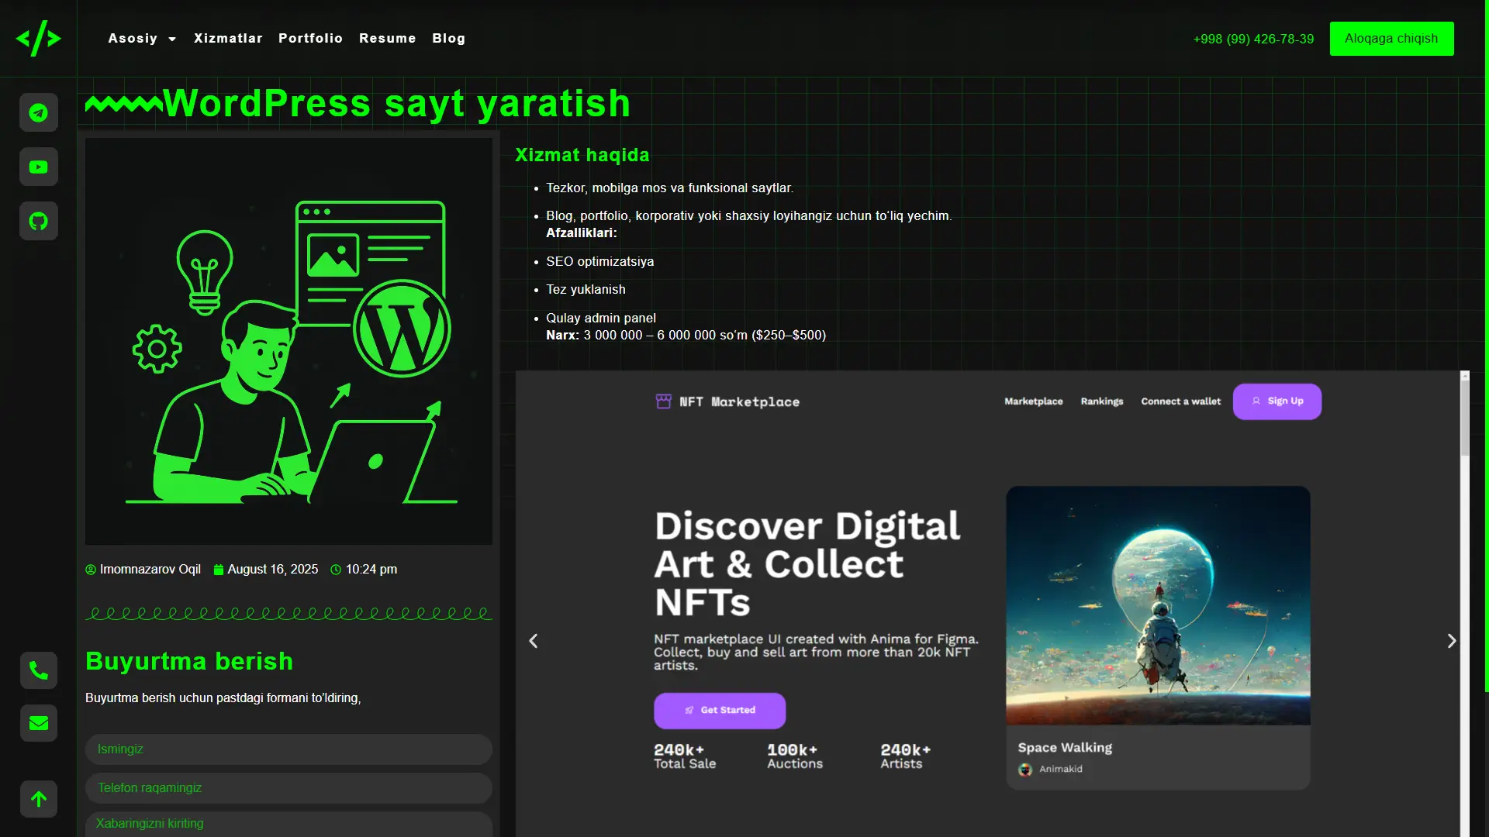The width and height of the screenshot is (1489, 837).
Task: Open the GitHub profile icon
Action: pos(38,221)
